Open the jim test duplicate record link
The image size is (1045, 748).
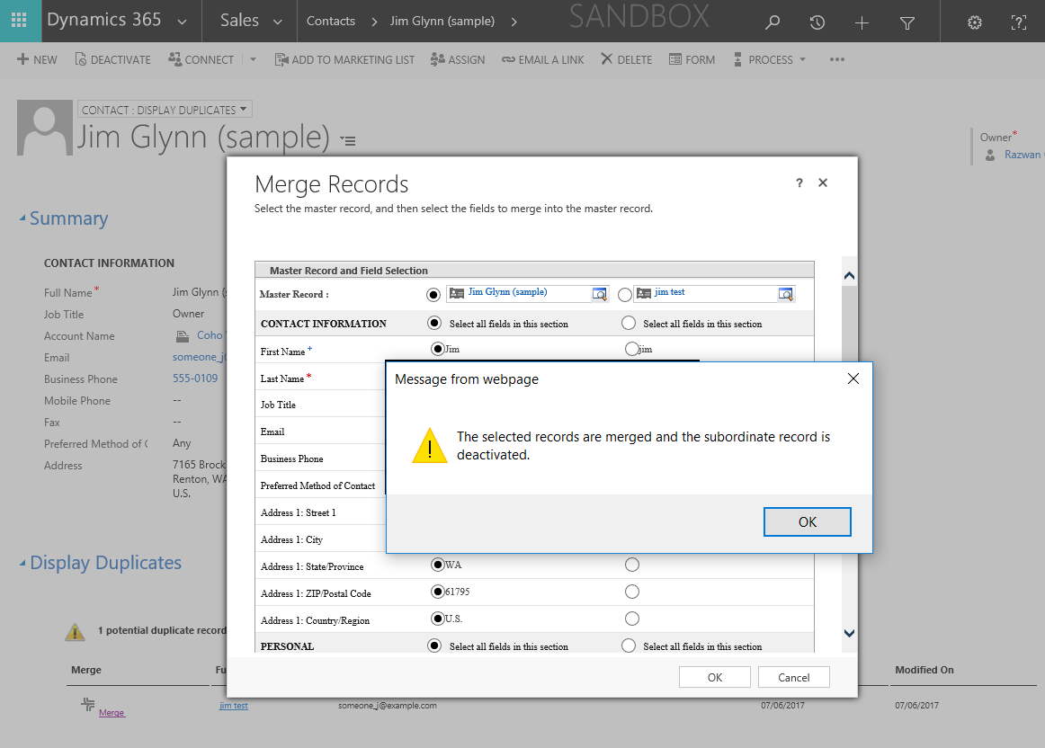click(233, 706)
